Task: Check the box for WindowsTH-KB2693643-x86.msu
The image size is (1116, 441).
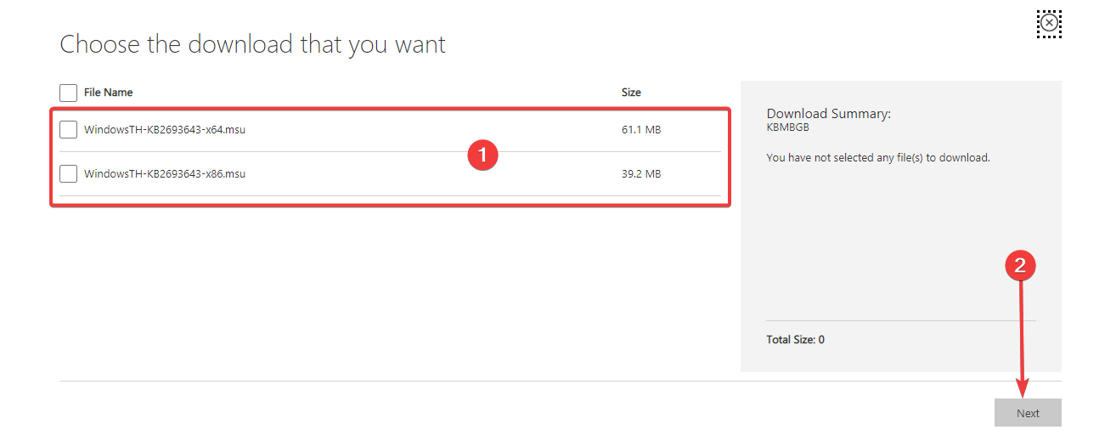Action: click(x=68, y=174)
